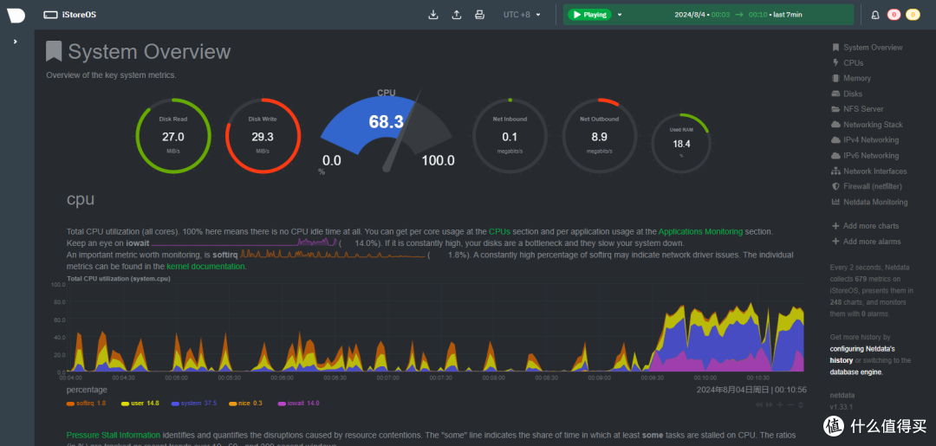The width and height of the screenshot is (936, 446).
Task: Click the download/export snapshot icon
Action: click(x=433, y=15)
